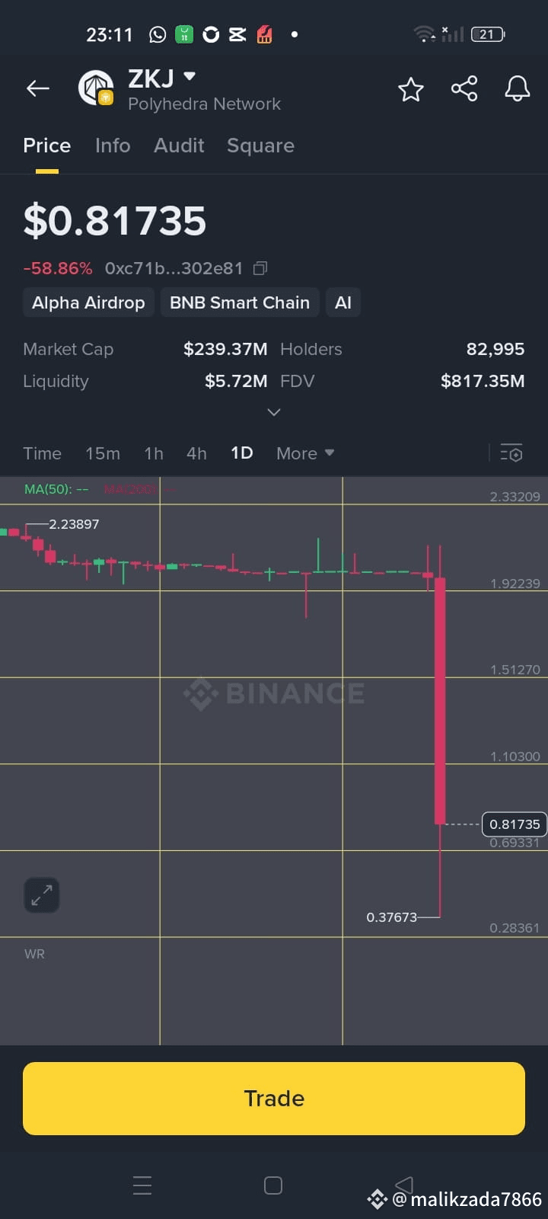
Task: Favorite ZKJ using the star icon
Action: (411, 88)
